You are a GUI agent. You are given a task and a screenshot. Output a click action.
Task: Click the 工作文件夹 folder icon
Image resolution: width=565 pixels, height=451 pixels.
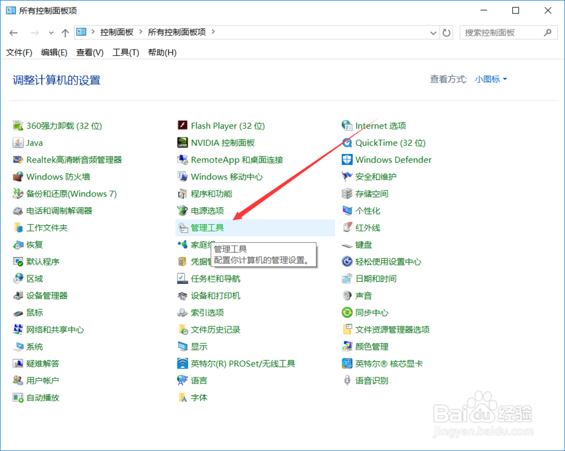18,227
